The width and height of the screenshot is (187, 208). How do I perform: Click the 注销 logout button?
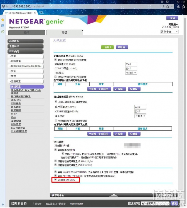[172, 18]
